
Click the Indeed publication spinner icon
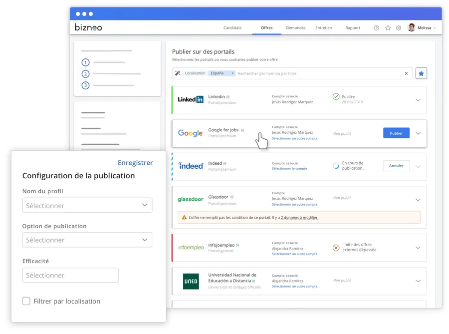point(336,166)
